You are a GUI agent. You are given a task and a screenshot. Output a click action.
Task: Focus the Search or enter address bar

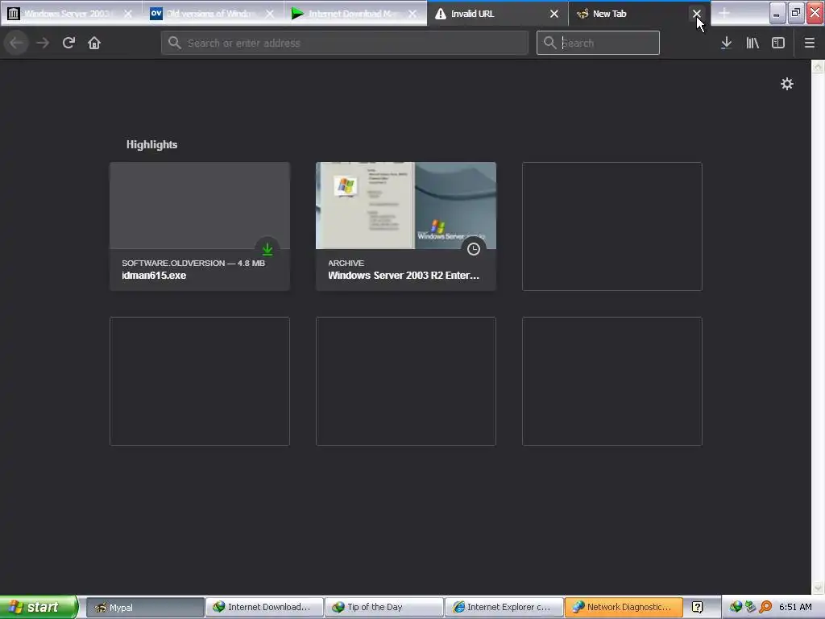pyautogui.click(x=345, y=43)
